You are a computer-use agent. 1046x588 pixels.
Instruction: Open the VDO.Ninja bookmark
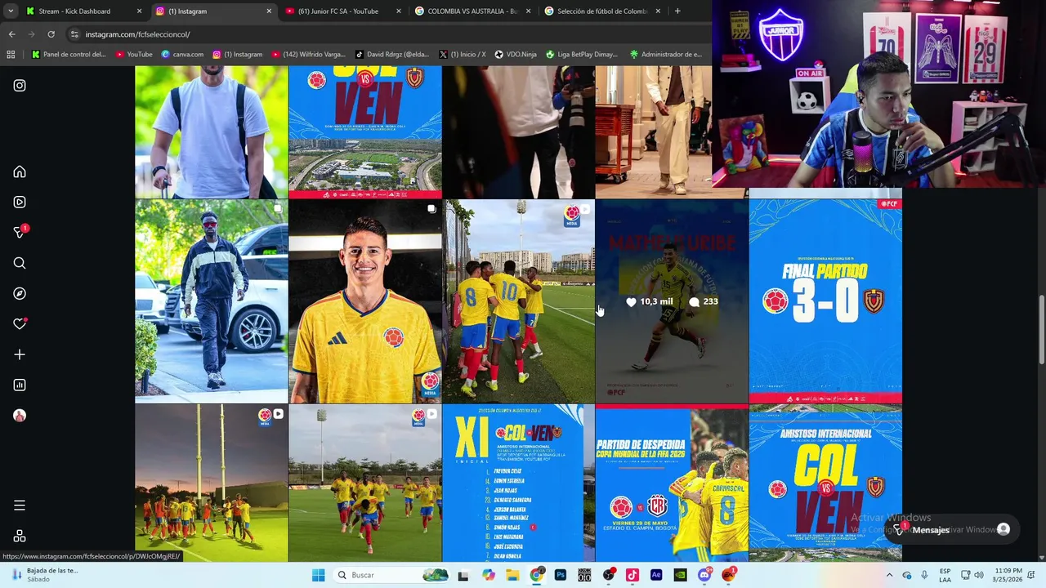[515, 55]
